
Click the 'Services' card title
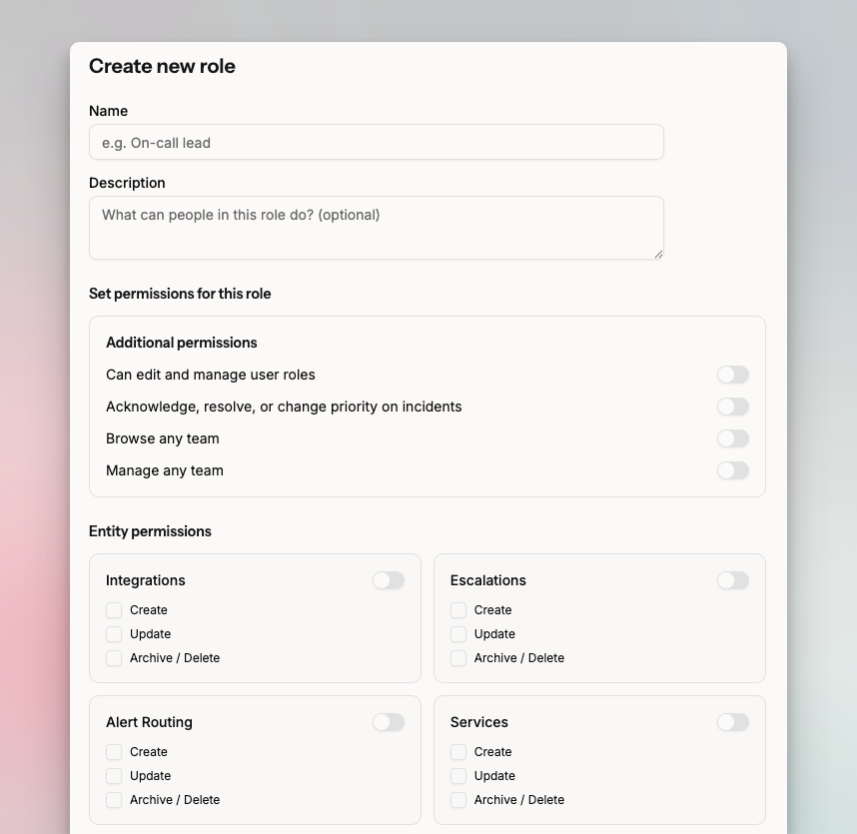click(x=478, y=722)
